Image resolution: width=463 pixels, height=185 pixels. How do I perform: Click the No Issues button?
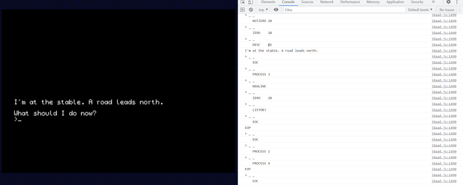[x=447, y=10]
